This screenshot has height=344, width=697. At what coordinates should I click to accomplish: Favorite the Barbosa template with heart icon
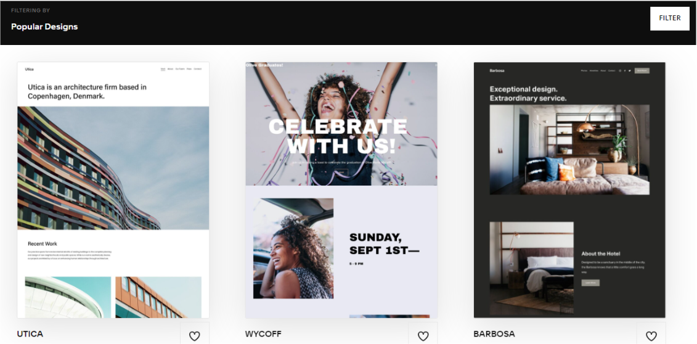(x=651, y=336)
